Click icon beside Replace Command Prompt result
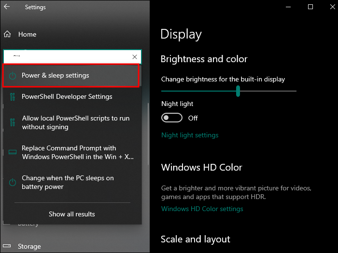Viewport: 338px width, 253px height. (x=13, y=152)
